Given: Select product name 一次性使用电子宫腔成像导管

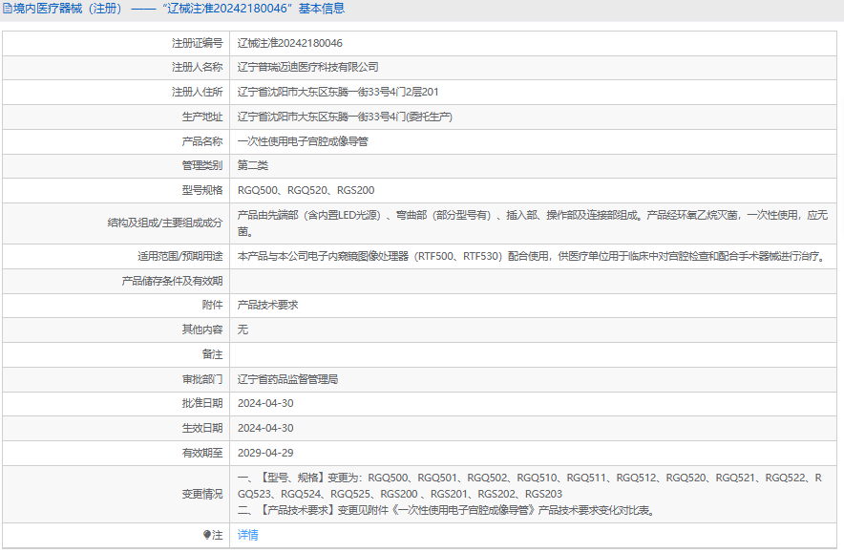Looking at the screenshot, I should coord(303,141).
